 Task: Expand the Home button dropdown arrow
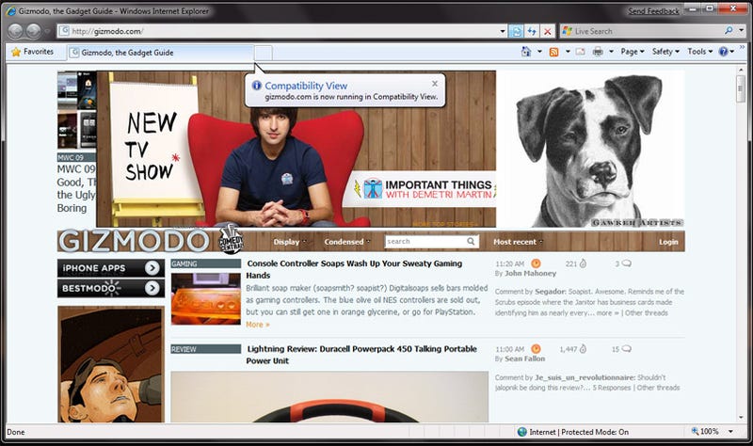click(x=539, y=52)
